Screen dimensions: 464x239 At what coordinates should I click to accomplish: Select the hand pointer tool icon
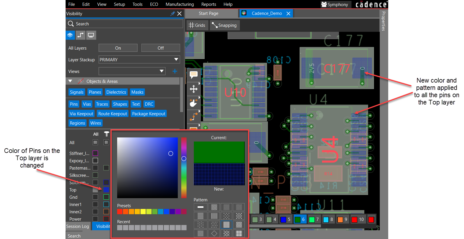pyautogui.click(x=194, y=103)
